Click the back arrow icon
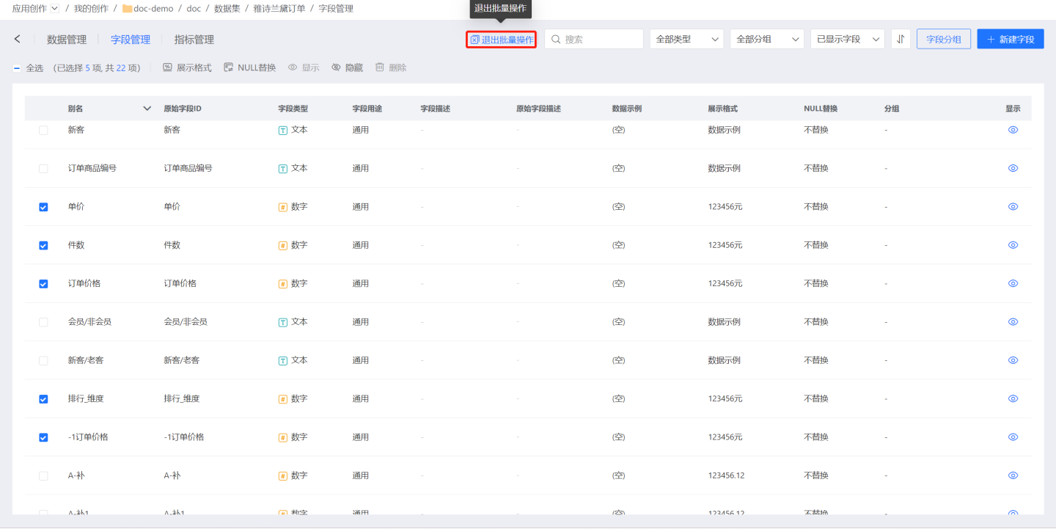This screenshot has height=529, width=1056. coord(18,39)
